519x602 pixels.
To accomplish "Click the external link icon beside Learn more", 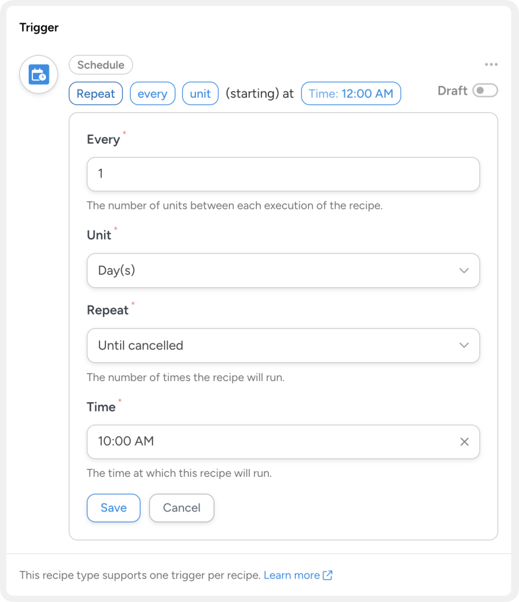I will 328,575.
